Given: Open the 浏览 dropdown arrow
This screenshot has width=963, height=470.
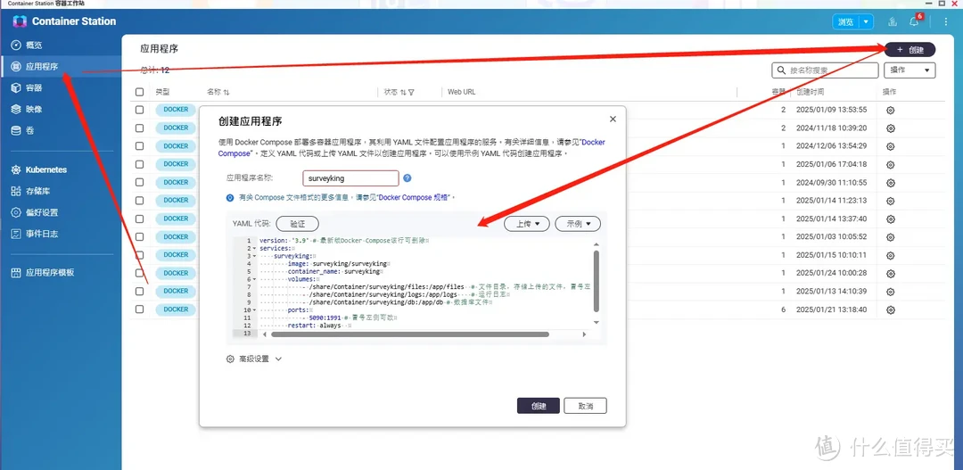Looking at the screenshot, I should point(866,22).
